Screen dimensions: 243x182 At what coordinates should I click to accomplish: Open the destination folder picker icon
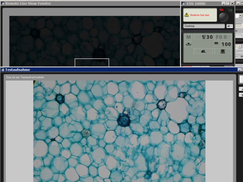coord(230,26)
